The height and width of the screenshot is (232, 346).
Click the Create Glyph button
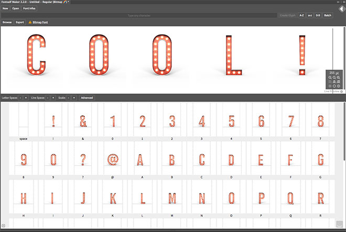287,15
